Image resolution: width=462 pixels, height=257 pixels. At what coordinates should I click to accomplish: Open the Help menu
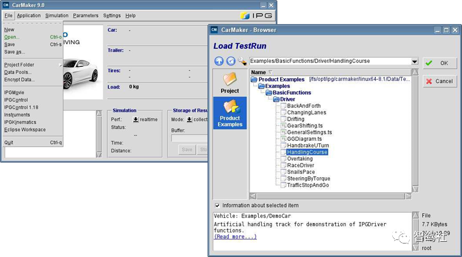point(130,16)
